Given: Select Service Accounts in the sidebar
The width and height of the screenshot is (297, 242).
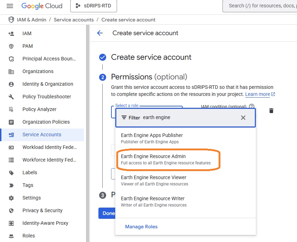Looking at the screenshot, I should click(x=42, y=135).
